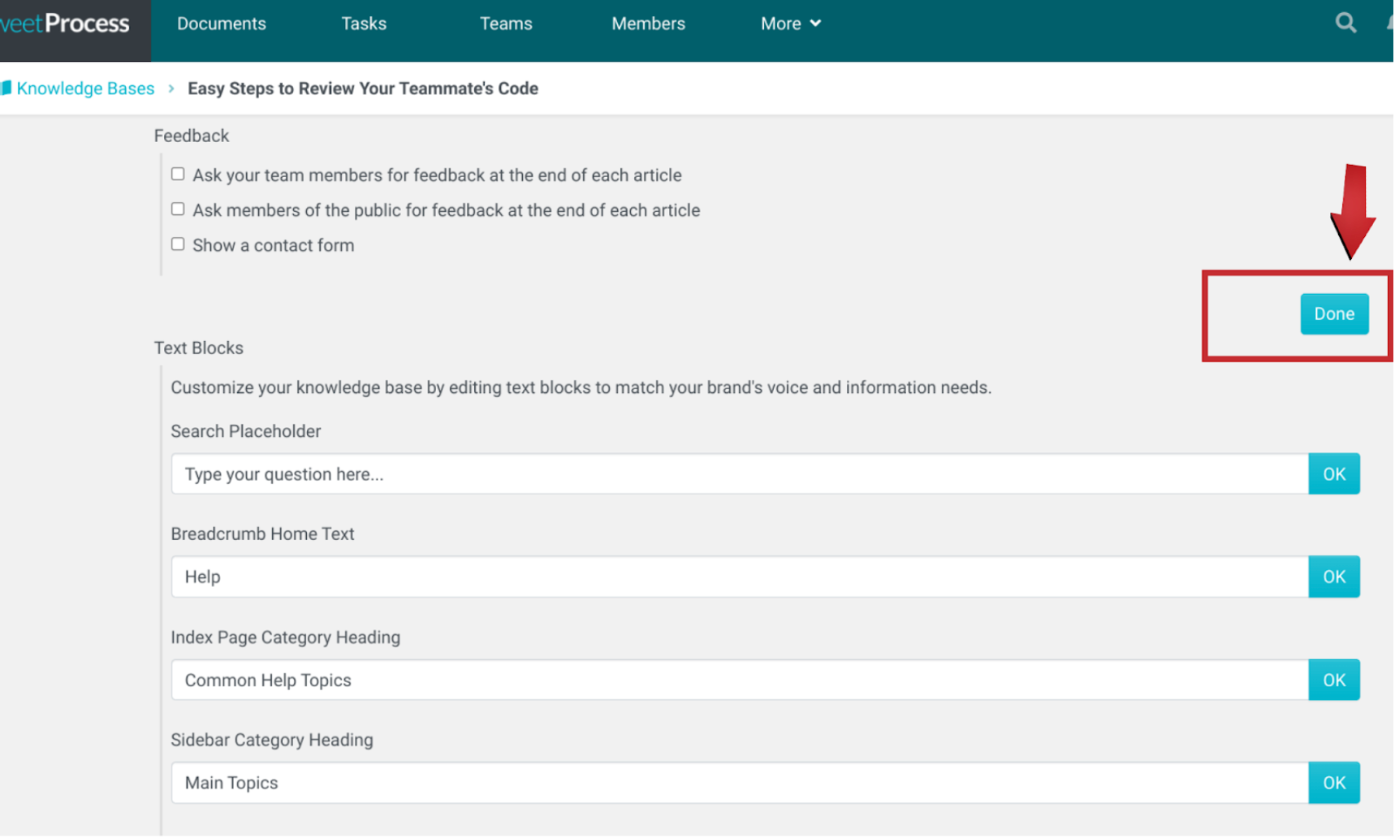Click the Sidebar Category Heading label
This screenshot has height=838, width=1395.
(x=272, y=740)
